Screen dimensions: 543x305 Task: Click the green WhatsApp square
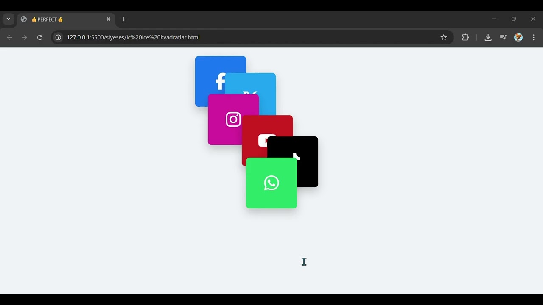coord(271,183)
